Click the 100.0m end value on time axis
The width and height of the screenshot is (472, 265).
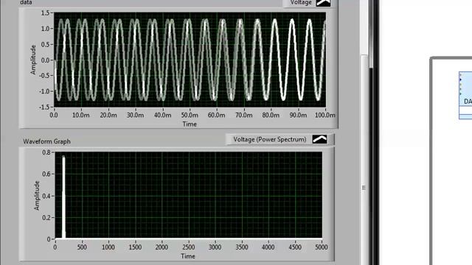(x=325, y=115)
